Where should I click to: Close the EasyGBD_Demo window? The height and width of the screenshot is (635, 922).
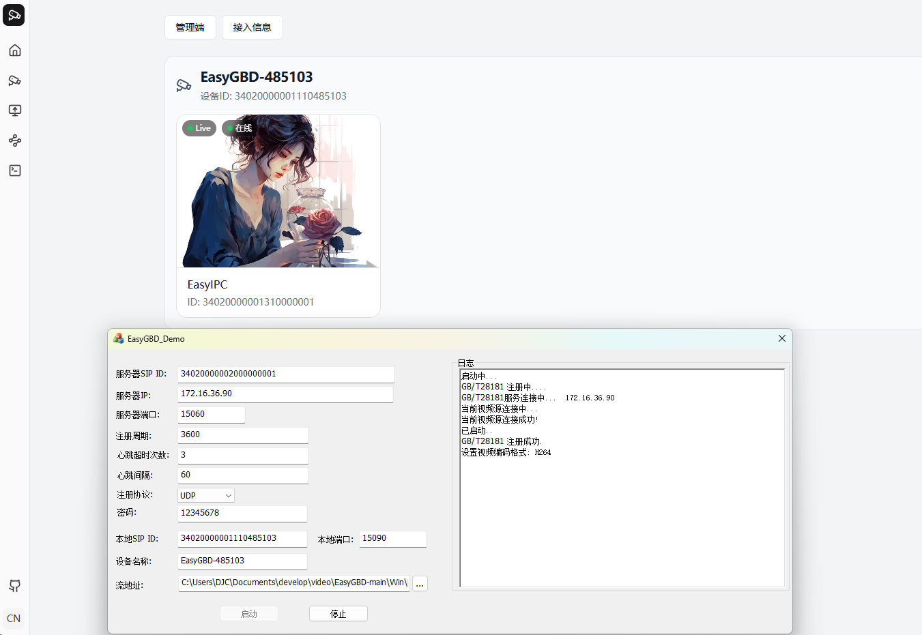782,338
